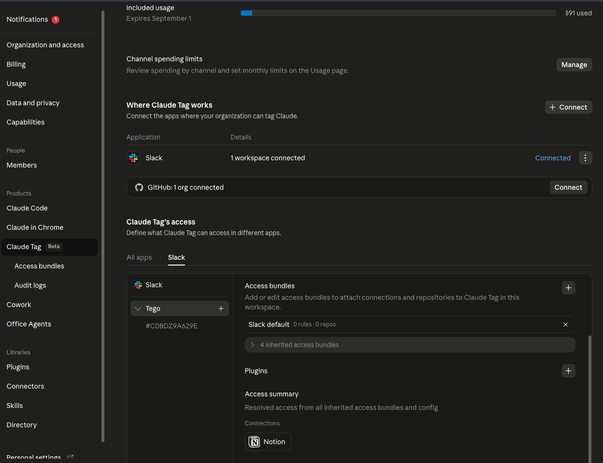
Task: Click the Details column header
Action: tap(241, 137)
